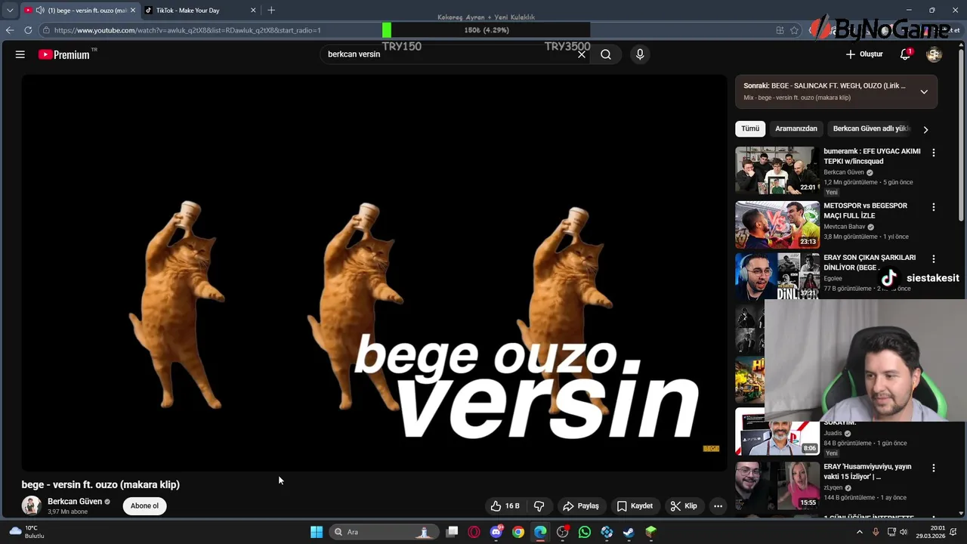Like the video with thumbs up
This screenshot has height=544, width=967.
[505, 506]
